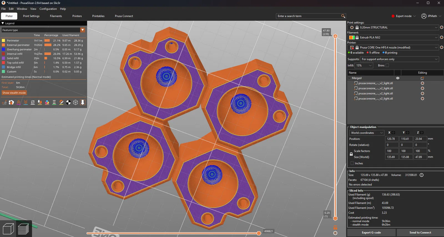Screen dimensions: 444x237
Task: Open the Supports dropdown
Action: [x=400, y=59]
